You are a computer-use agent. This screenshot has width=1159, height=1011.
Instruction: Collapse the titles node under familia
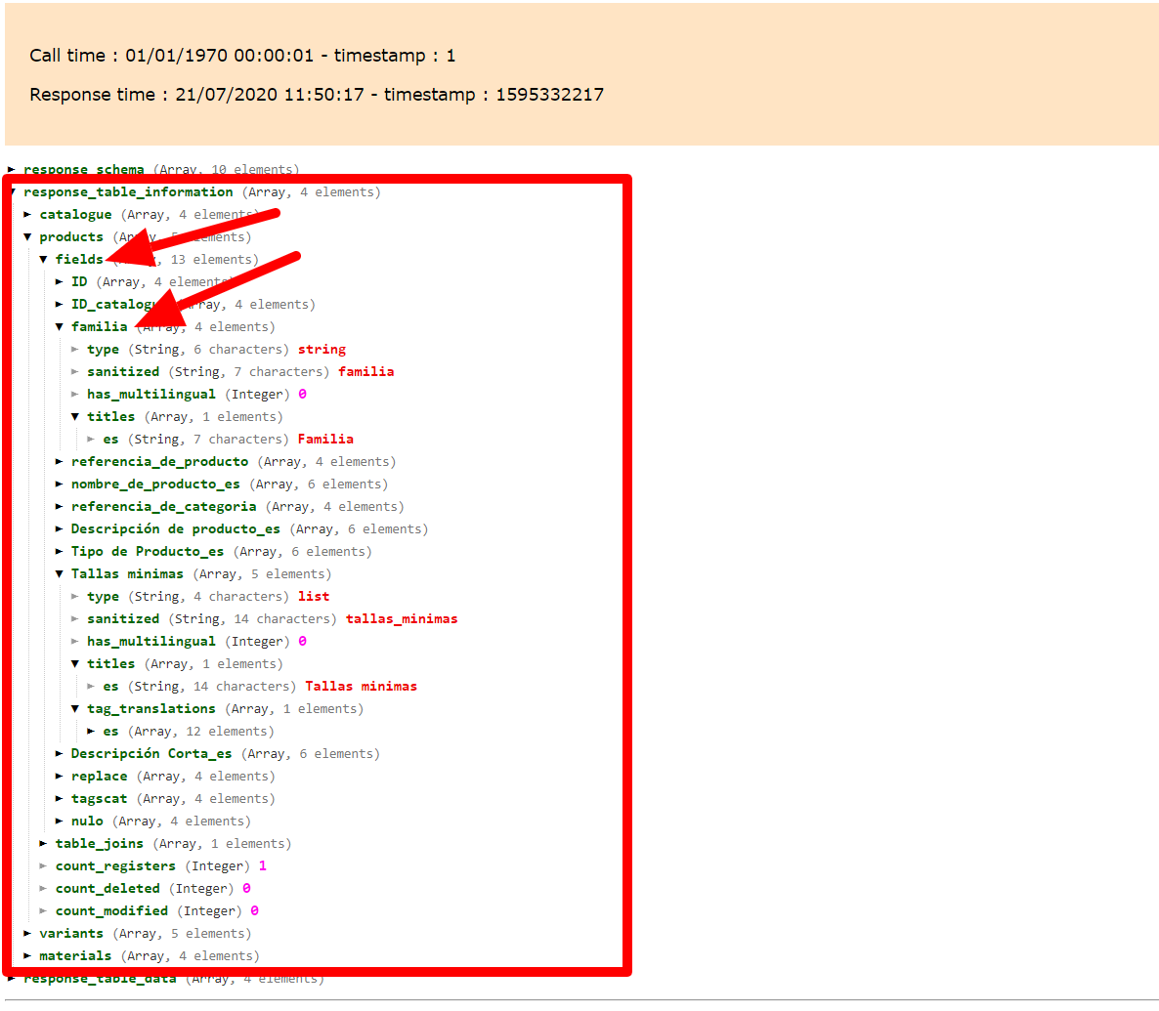(110, 416)
